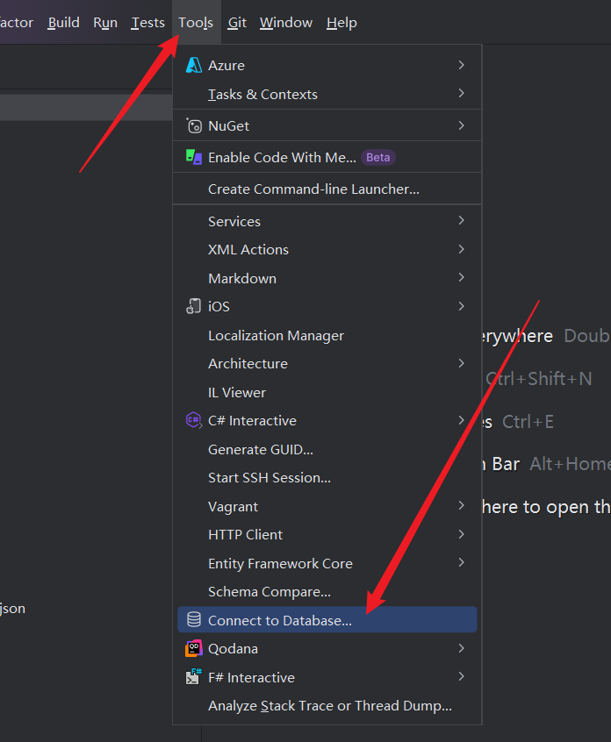Open IL Viewer
The width and height of the screenshot is (611, 742).
click(327, 392)
